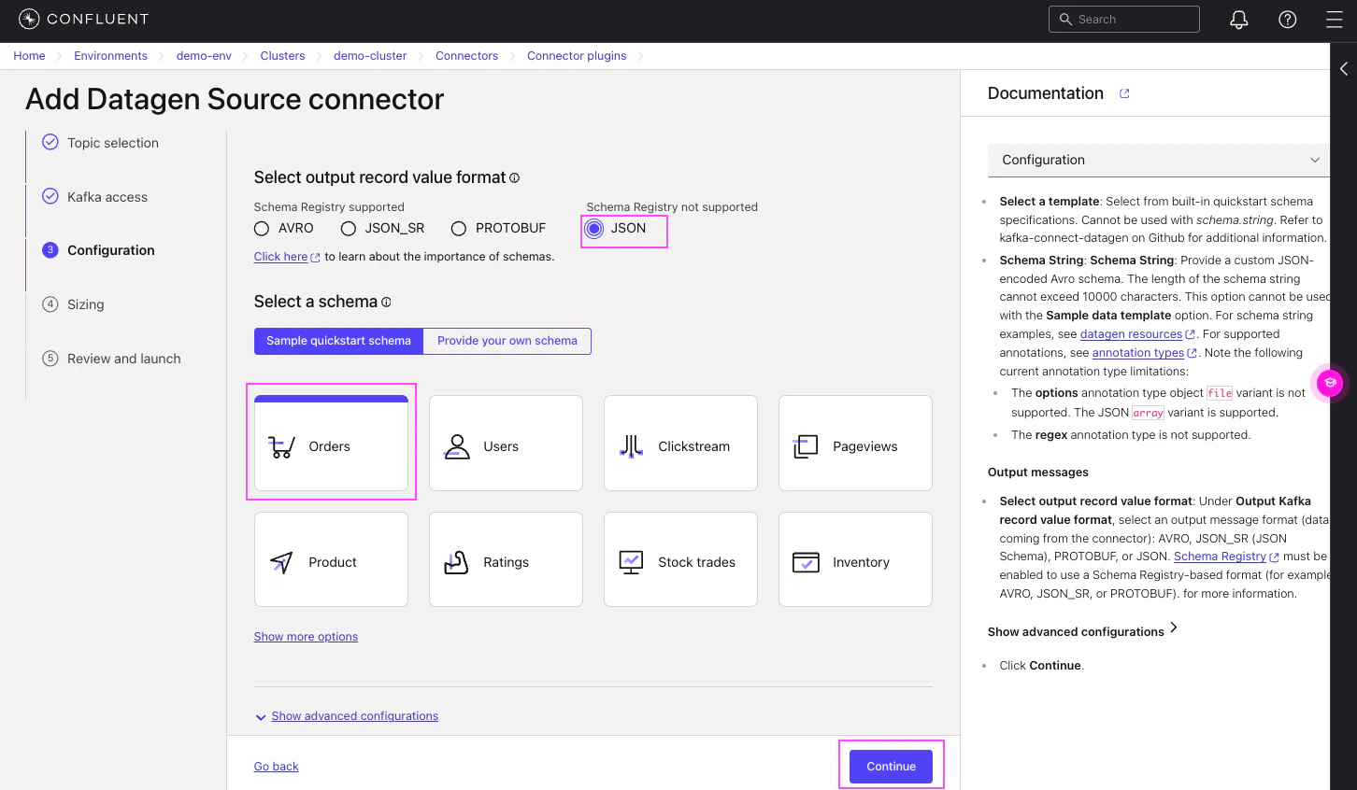Click the Ratings thumbs-up icon
The image size is (1357, 790).
click(x=456, y=562)
